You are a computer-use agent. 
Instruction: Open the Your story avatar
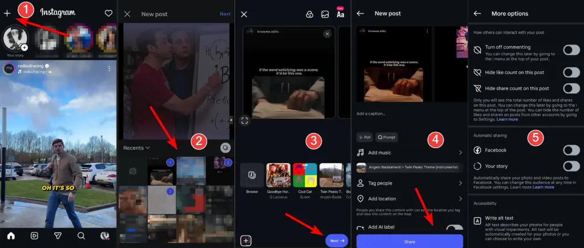pyautogui.click(x=15, y=39)
